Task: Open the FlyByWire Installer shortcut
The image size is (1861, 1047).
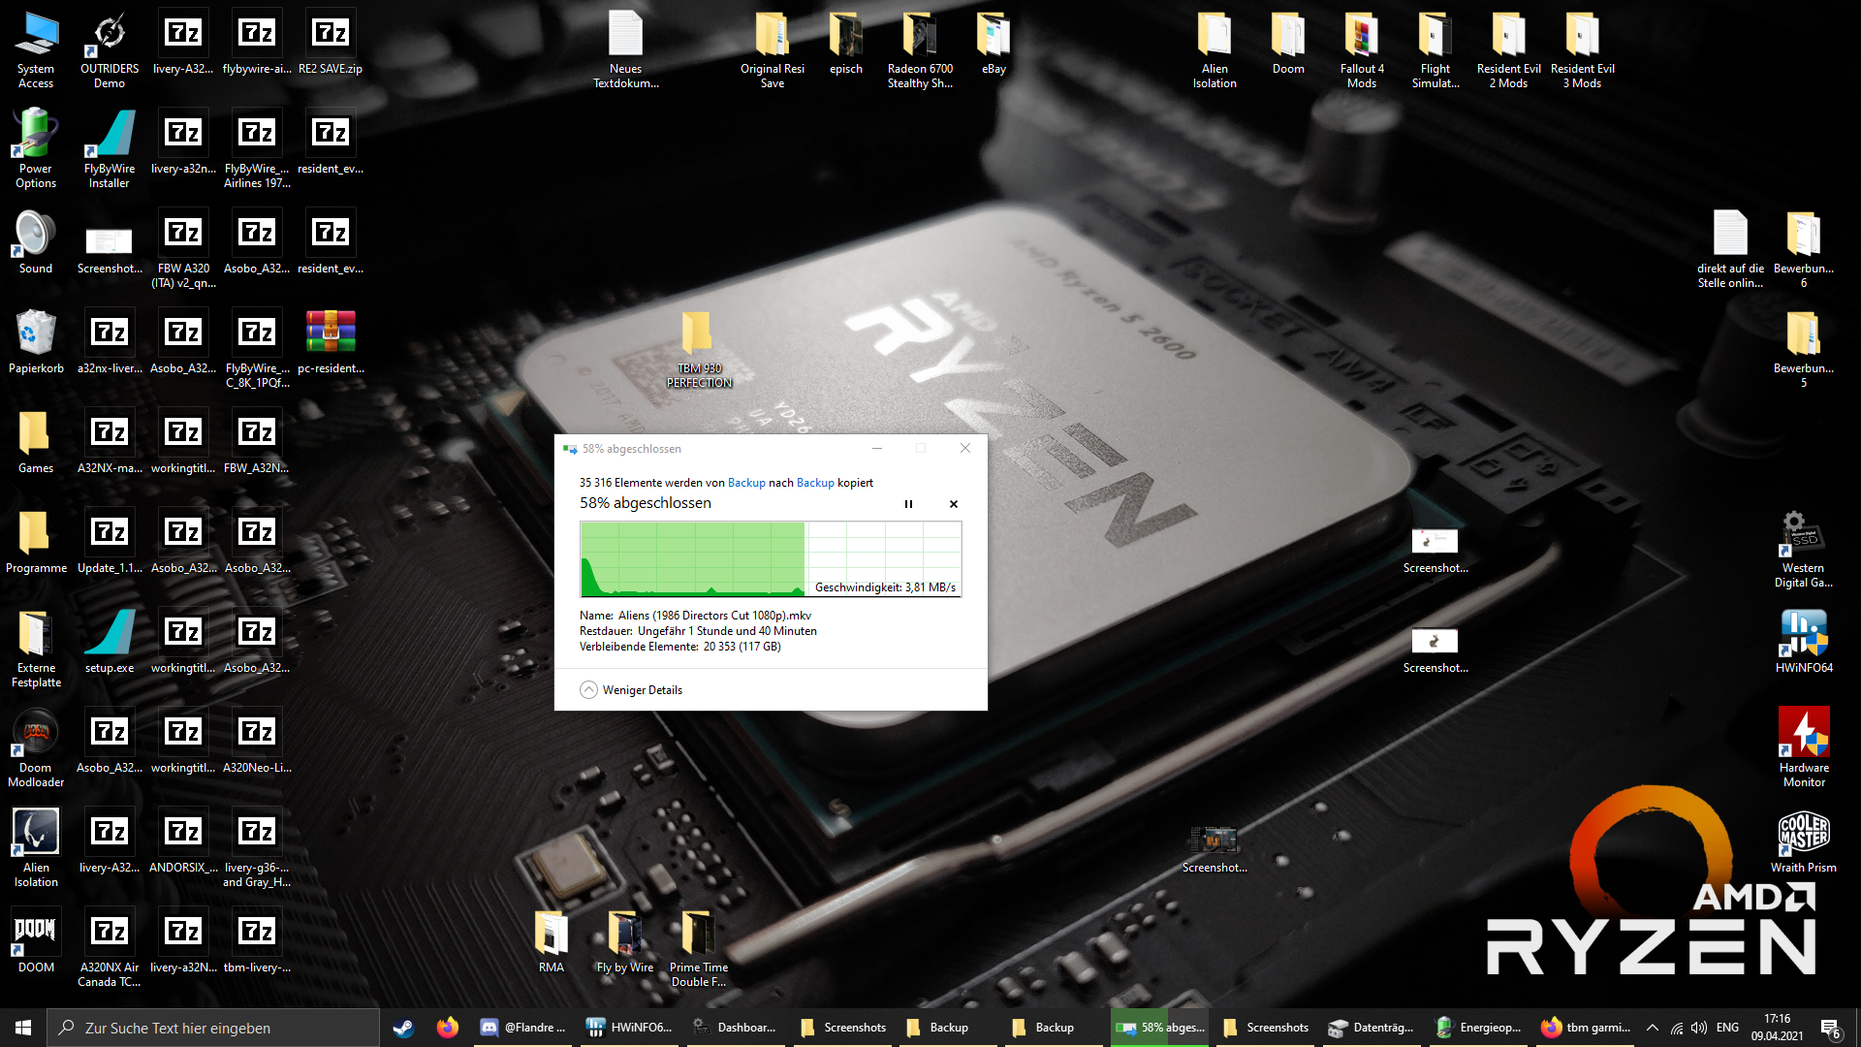Action: click(110, 137)
